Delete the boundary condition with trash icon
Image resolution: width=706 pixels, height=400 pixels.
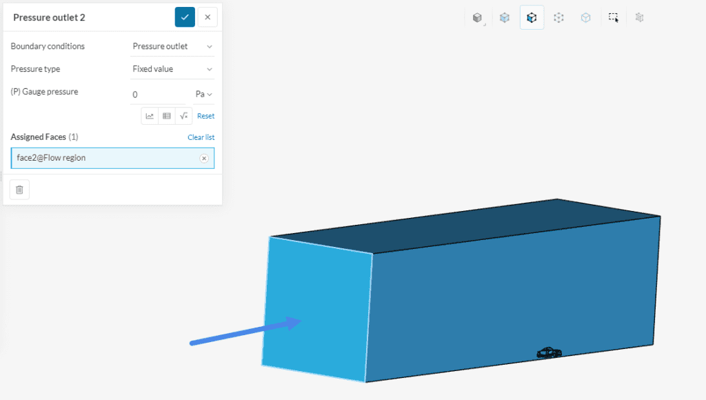(x=19, y=190)
